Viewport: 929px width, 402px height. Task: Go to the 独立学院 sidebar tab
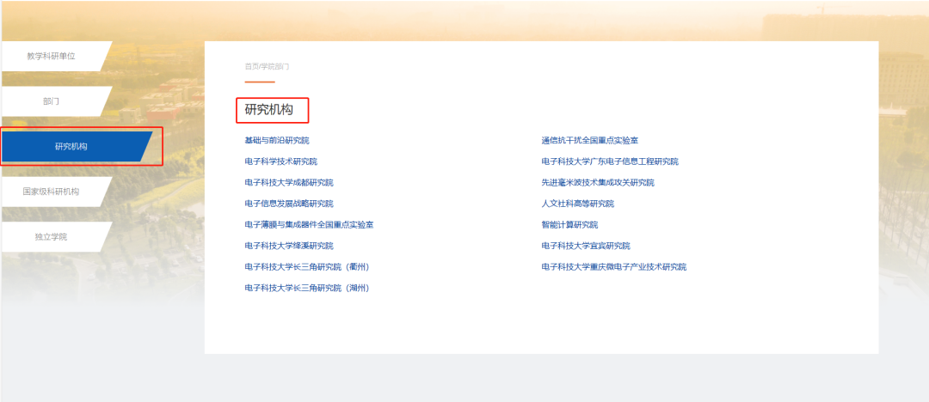click(52, 237)
